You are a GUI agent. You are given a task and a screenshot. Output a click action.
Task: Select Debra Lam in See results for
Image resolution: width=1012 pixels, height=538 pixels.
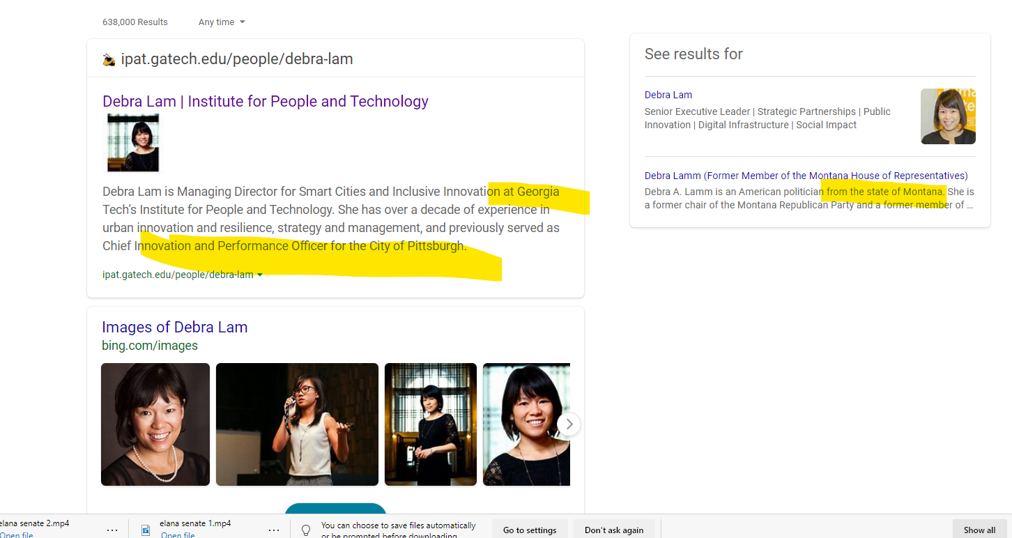(x=668, y=95)
